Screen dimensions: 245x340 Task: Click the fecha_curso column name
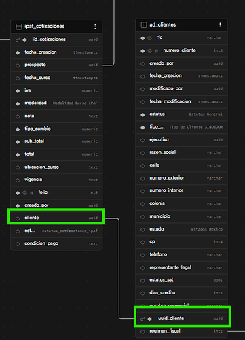tap(37, 78)
